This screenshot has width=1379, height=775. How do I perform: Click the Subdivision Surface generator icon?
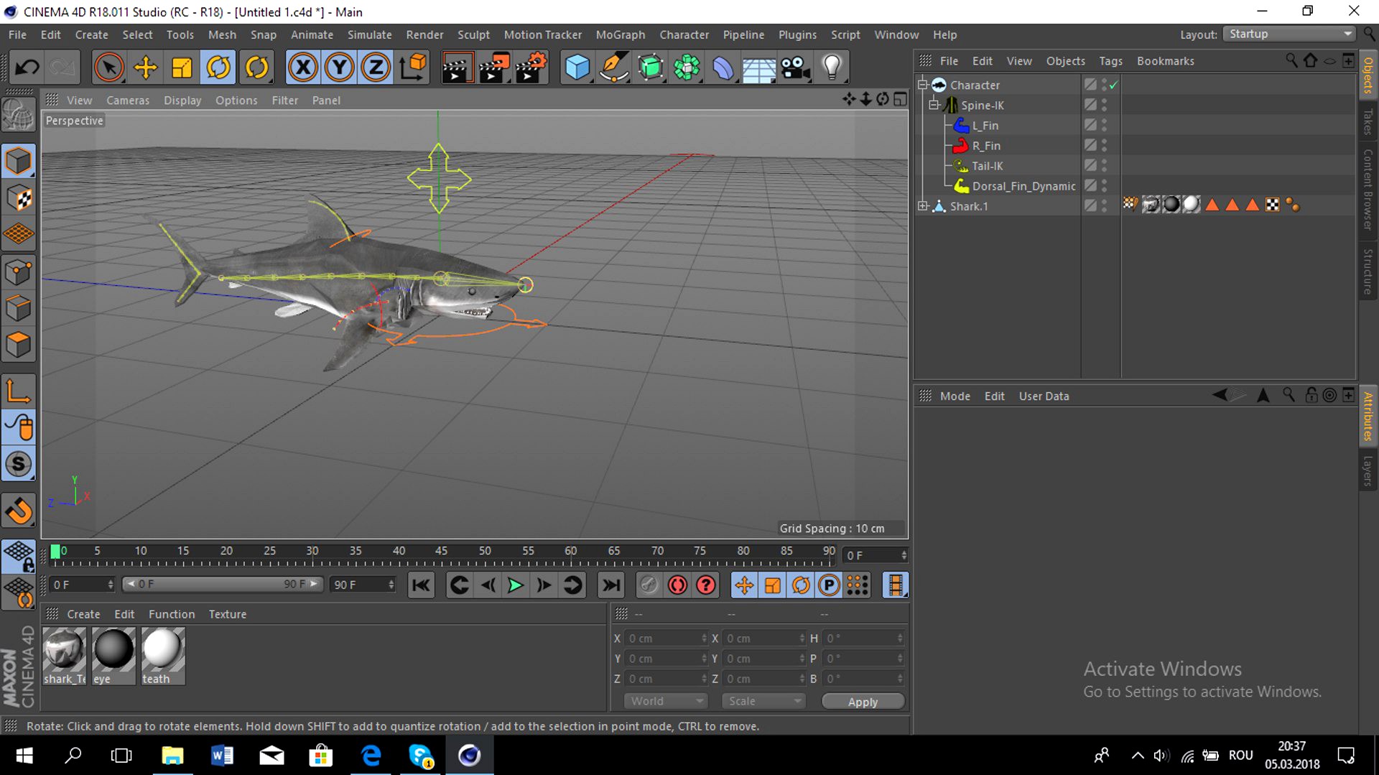[x=651, y=68]
